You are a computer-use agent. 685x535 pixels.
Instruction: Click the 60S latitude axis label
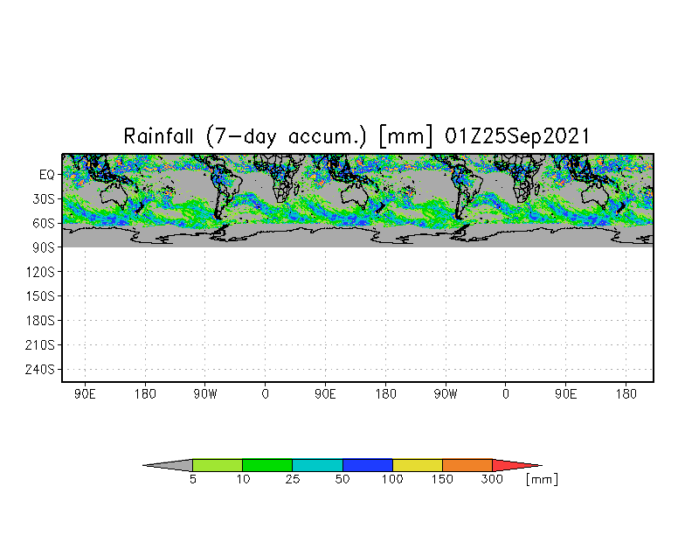(44, 224)
